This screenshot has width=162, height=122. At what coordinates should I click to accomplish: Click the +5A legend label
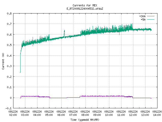click(x=143, y=20)
